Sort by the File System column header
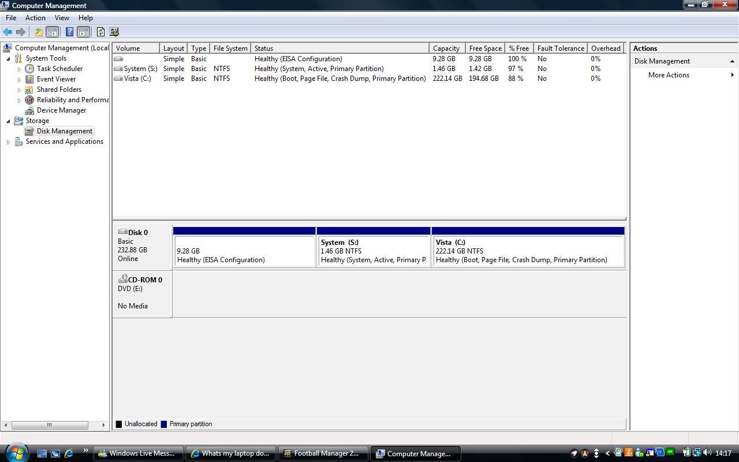Screen dimensions: 739x462 pos(230,49)
